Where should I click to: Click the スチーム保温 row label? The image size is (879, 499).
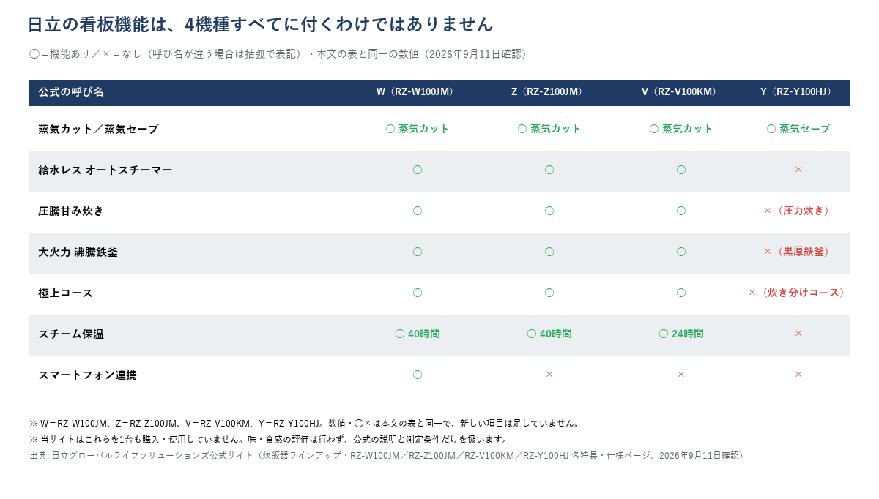click(71, 334)
